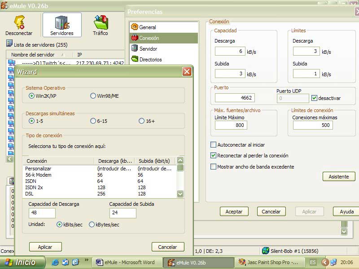
Task: Choose 1-5 simultaneous downloads
Action: (x=31, y=121)
